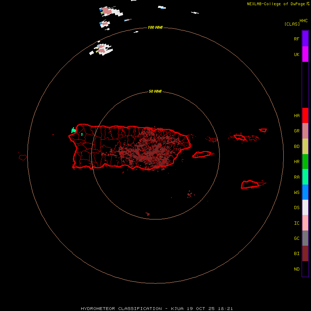Click the 'BI' legend label
The height and width of the screenshot is (311, 311).
[296, 254]
